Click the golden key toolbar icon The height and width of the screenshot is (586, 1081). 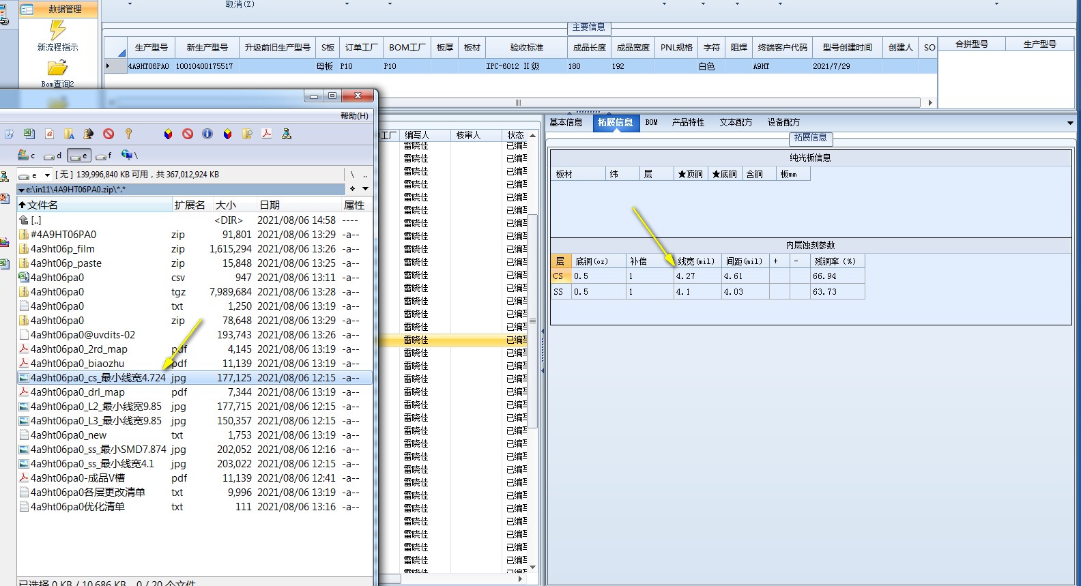pos(128,134)
